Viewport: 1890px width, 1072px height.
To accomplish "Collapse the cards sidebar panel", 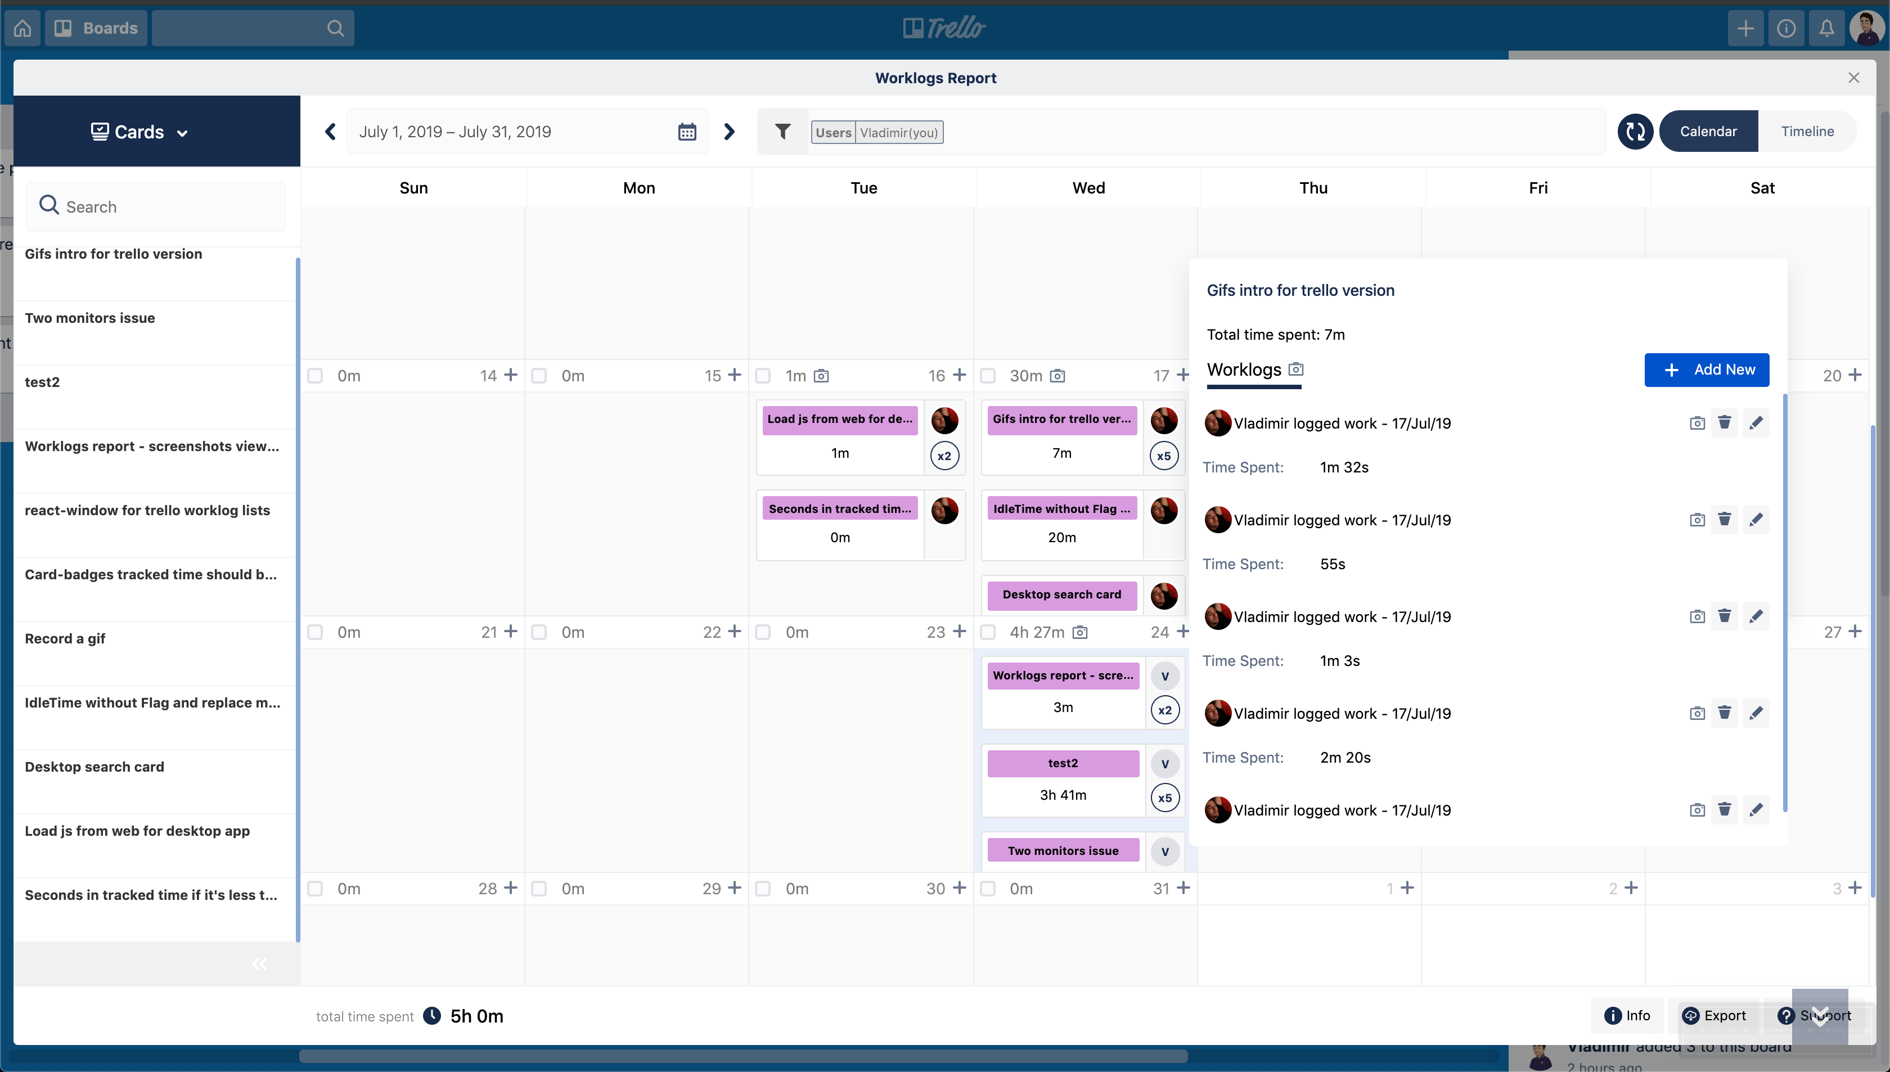I will [x=259, y=964].
